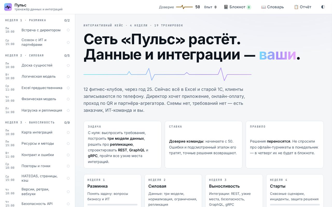Open the HATEOAS, страницы, кэш session
332x207 pixels.
coord(38,178)
